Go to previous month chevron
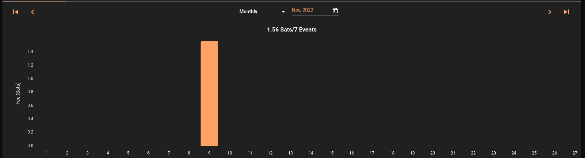The image size is (585, 158). click(x=33, y=12)
